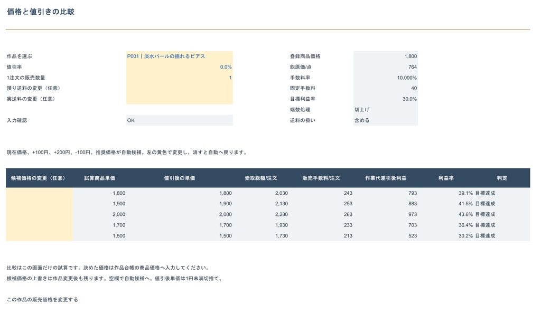Click profit value 883
The width and height of the screenshot is (541, 314).
pyautogui.click(x=413, y=204)
